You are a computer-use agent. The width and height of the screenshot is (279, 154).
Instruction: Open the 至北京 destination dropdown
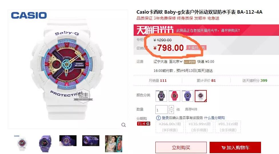pyautogui.click(x=176, y=62)
